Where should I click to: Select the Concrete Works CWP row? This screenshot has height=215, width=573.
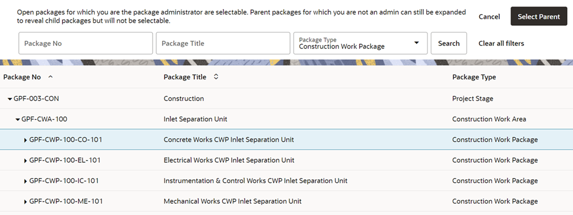[286, 140]
